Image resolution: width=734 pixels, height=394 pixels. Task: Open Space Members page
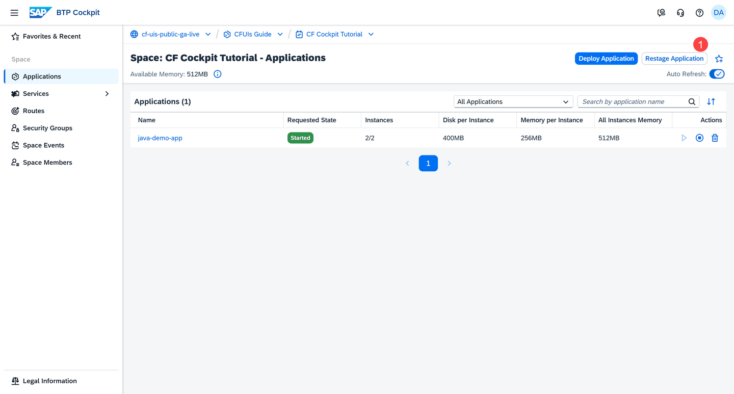[61, 163]
